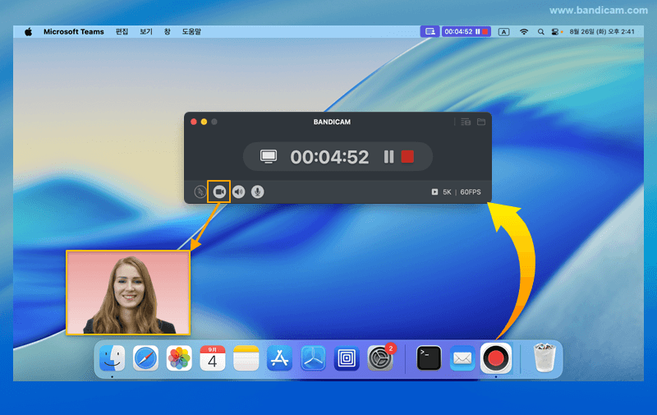
Task: Mute the system speaker sound
Action: (x=239, y=191)
